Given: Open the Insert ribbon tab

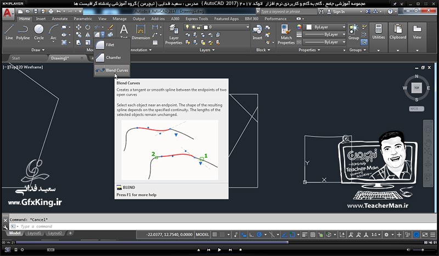Looking at the screenshot, I should tap(41, 19).
